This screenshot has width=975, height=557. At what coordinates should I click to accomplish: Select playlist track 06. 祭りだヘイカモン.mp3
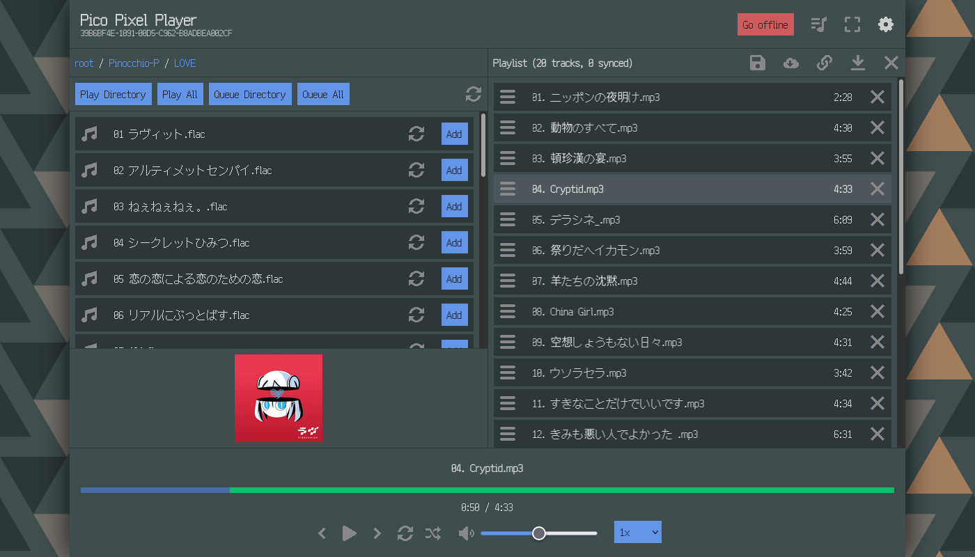coord(692,250)
